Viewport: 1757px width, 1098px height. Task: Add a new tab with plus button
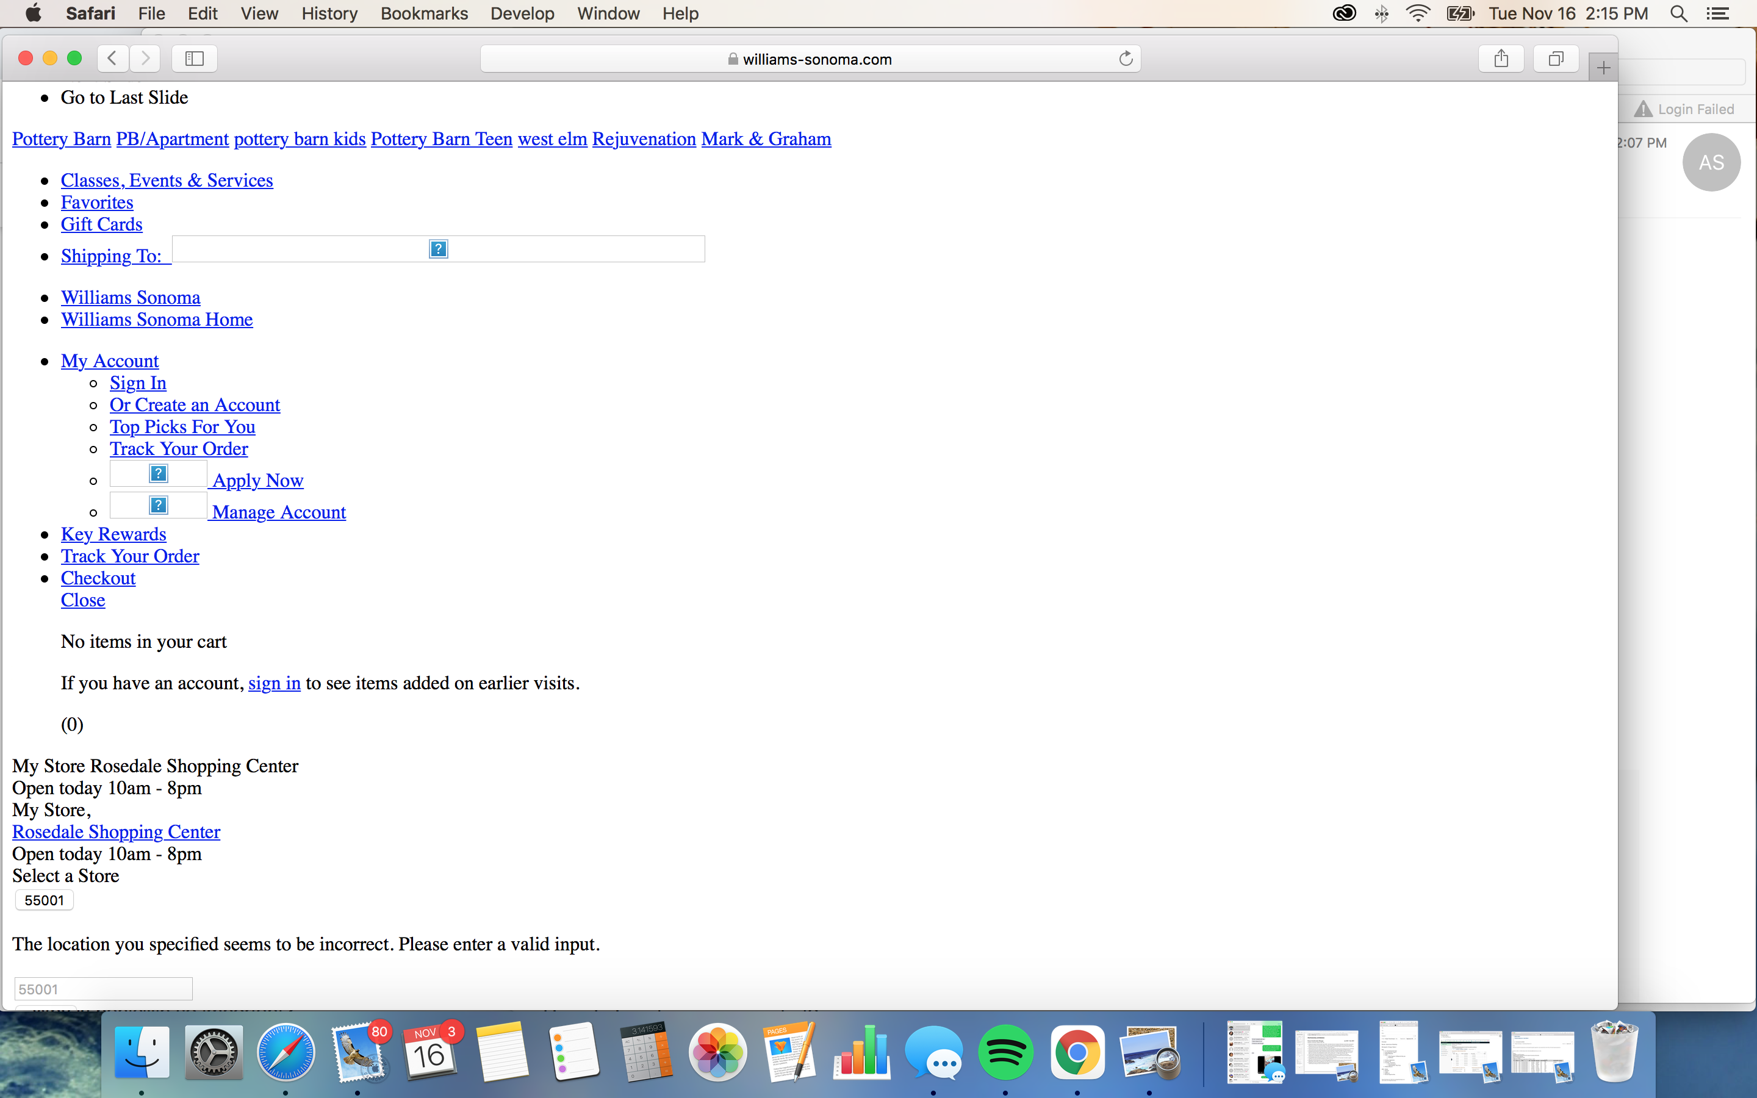1603,68
